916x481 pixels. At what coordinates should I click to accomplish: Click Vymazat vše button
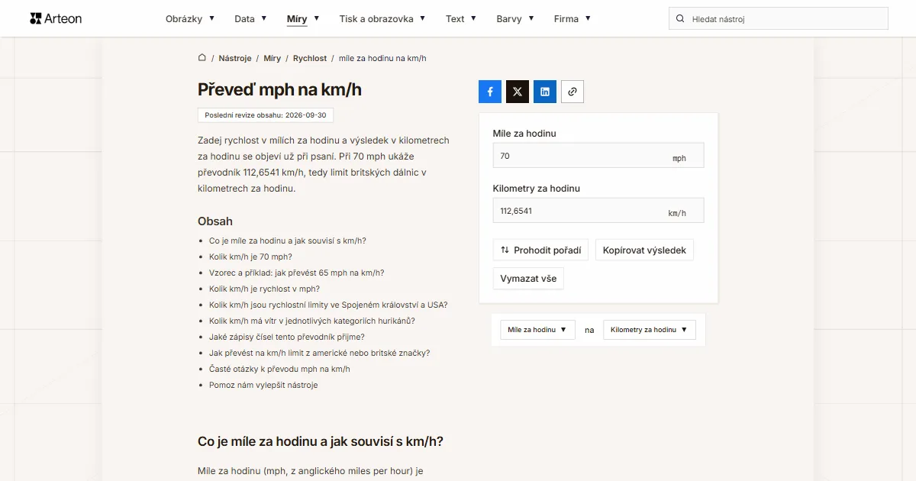coord(528,279)
